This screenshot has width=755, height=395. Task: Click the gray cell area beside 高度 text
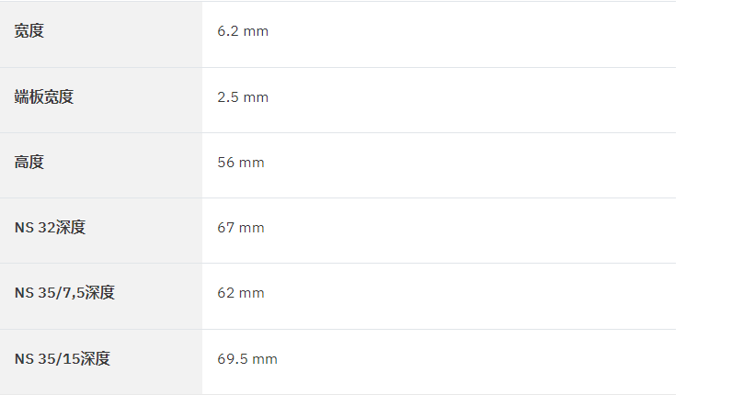click(125, 165)
